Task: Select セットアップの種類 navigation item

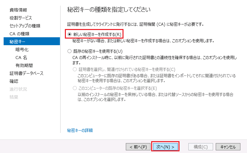Action: click(25, 25)
